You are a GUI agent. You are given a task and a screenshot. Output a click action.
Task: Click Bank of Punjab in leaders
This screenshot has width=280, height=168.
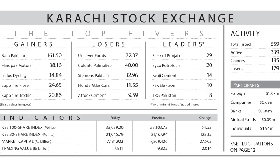166,55
